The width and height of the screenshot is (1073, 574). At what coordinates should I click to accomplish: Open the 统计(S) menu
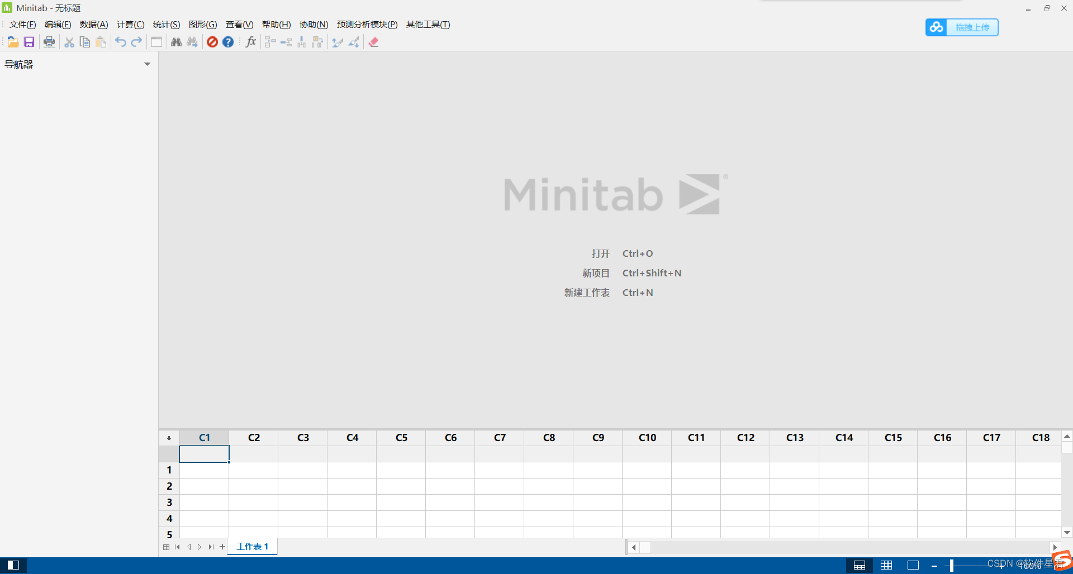(x=167, y=25)
